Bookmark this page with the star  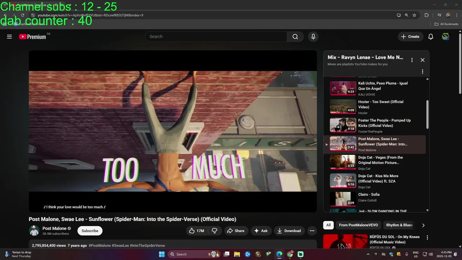(414, 15)
